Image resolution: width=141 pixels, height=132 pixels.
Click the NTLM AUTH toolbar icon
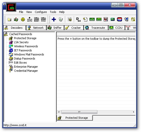point(30,19)
